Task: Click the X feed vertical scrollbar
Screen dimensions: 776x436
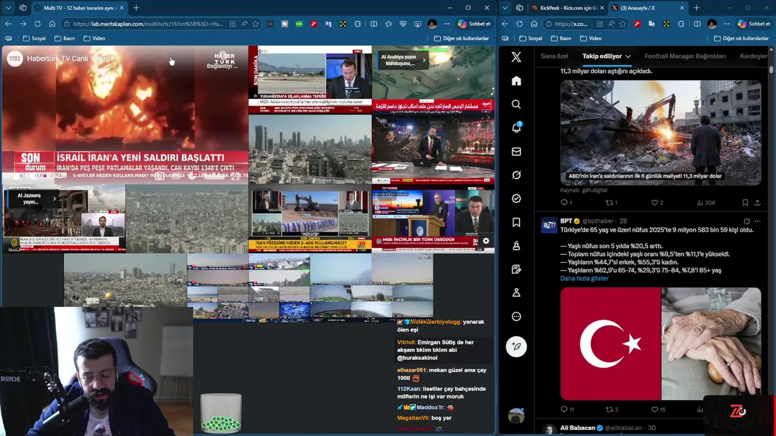Action: [x=771, y=69]
